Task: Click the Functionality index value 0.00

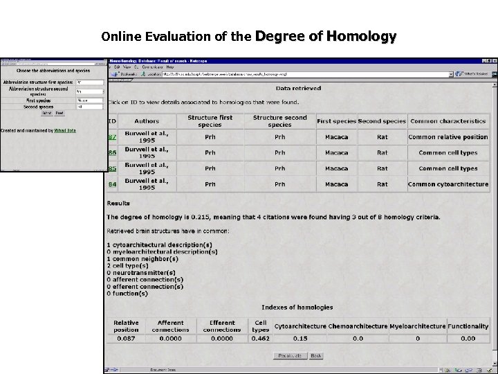Action: [468, 339]
